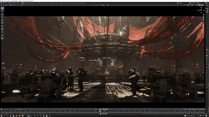Open the Render menu

9,3
